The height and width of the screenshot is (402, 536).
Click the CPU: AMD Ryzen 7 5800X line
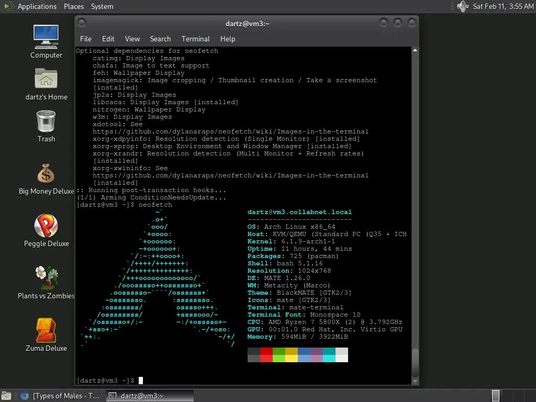[x=325, y=322]
